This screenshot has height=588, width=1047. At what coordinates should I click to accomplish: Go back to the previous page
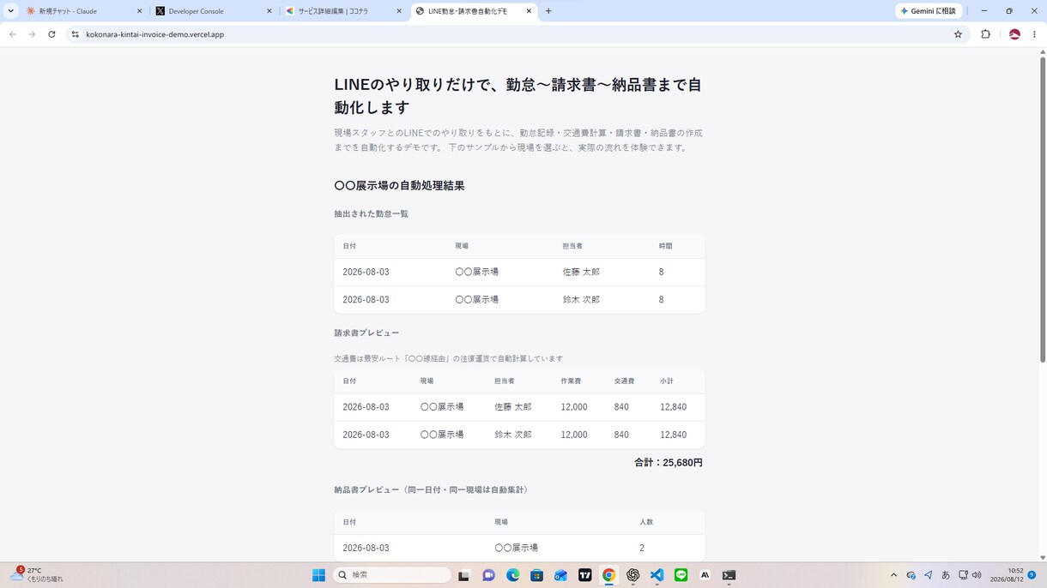click(13, 34)
